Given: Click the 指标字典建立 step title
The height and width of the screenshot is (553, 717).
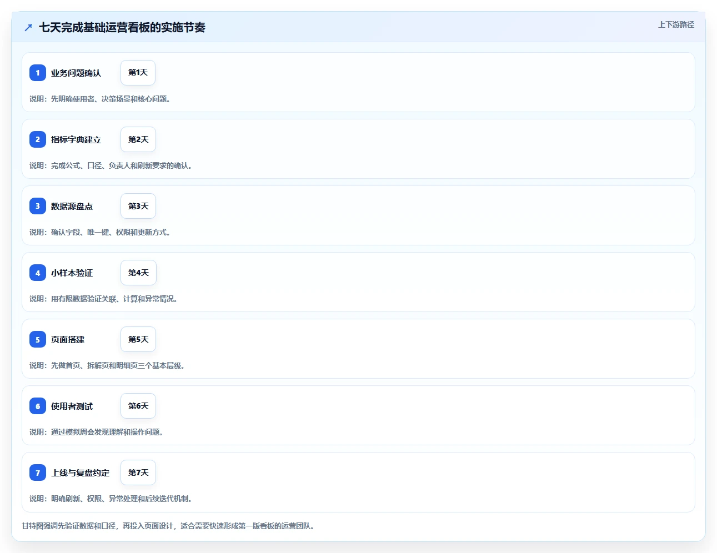Looking at the screenshot, I should [x=76, y=139].
